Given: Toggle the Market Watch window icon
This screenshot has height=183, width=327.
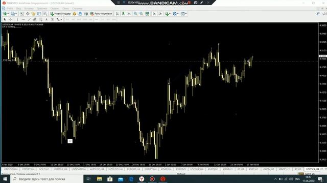Looking at the screenshot, I should [x=21, y=14].
